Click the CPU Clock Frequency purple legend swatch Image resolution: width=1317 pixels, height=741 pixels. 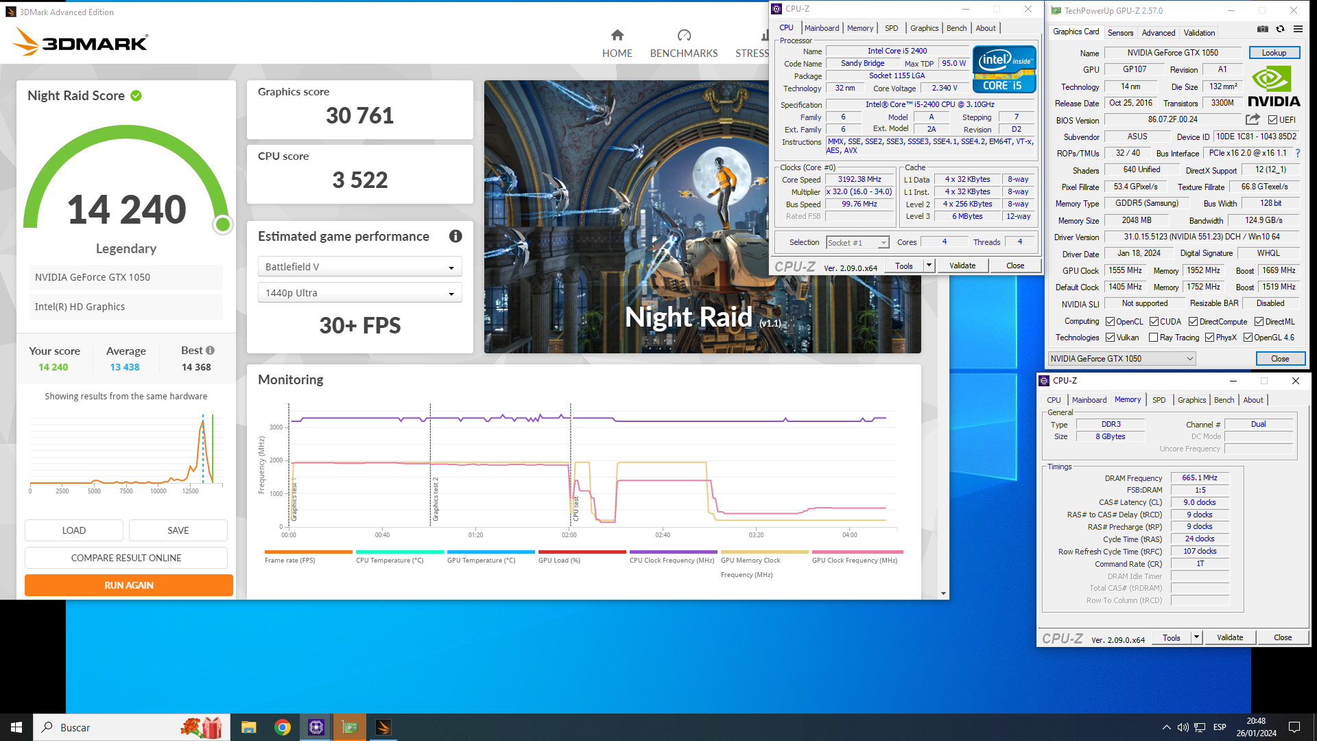coord(673,552)
